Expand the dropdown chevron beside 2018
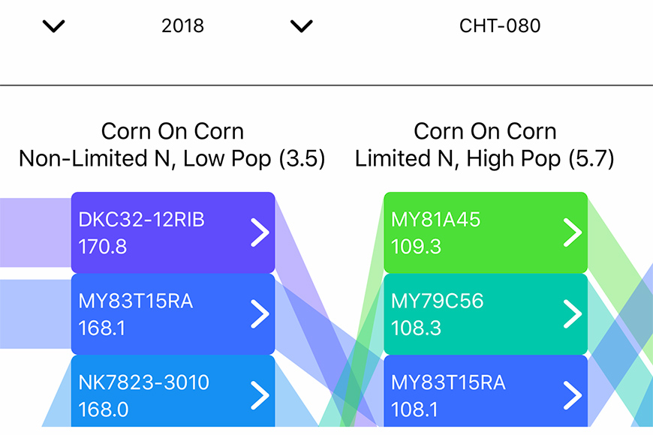Screen dimensions: 653x435 pyautogui.click(x=54, y=26)
